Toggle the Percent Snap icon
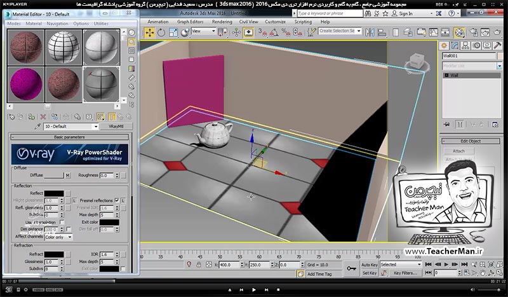This screenshot has height=297, width=508. coord(286,32)
